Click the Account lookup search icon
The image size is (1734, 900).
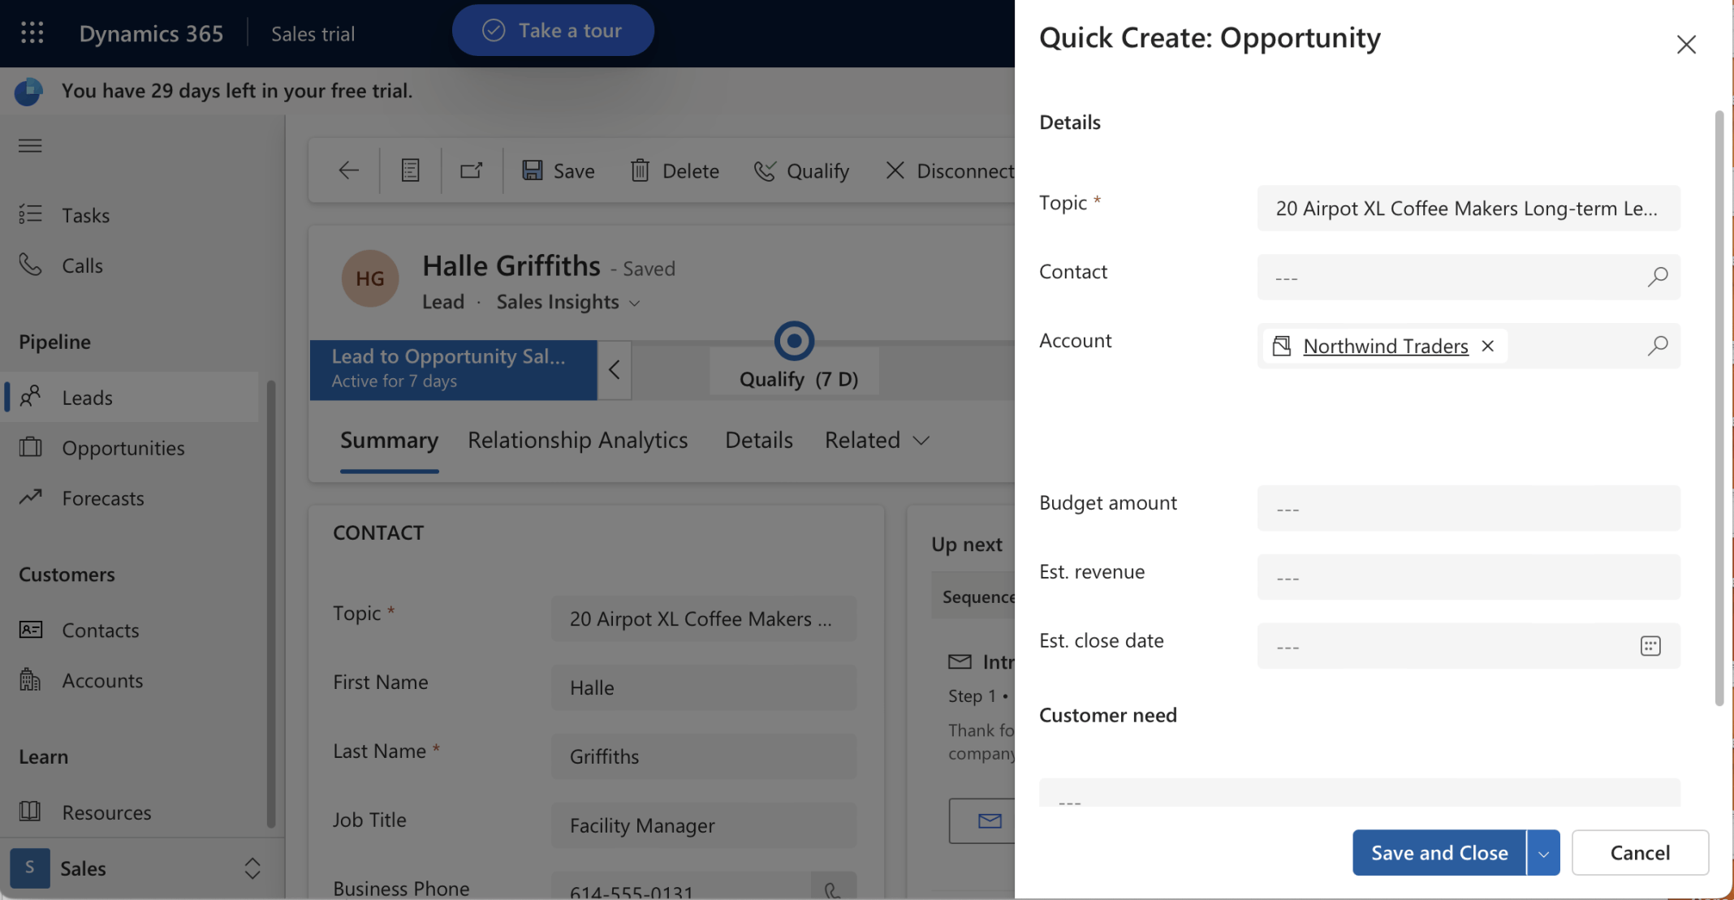[1657, 346]
